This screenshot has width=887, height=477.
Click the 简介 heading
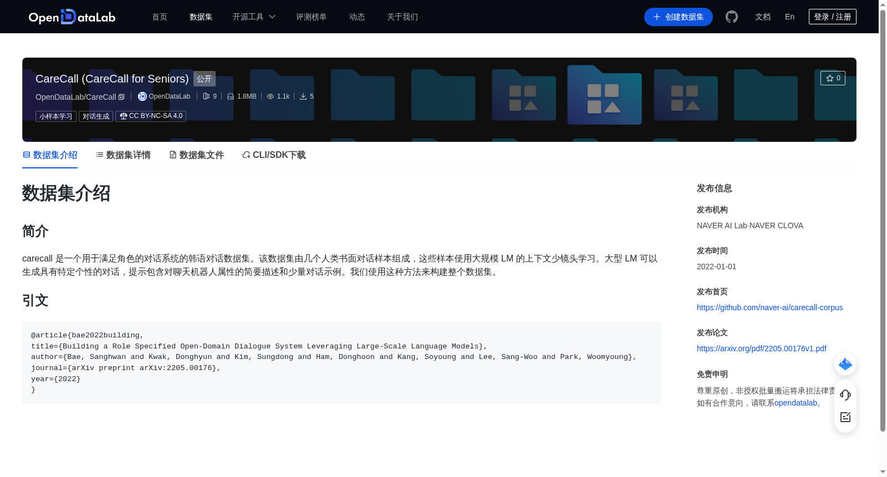click(35, 231)
